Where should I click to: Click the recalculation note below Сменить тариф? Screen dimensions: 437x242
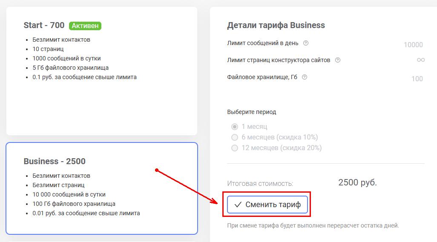tap(313, 225)
